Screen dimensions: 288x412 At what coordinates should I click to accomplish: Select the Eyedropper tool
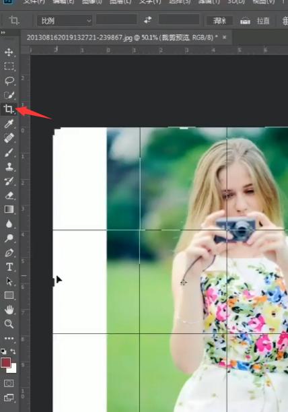click(9, 123)
